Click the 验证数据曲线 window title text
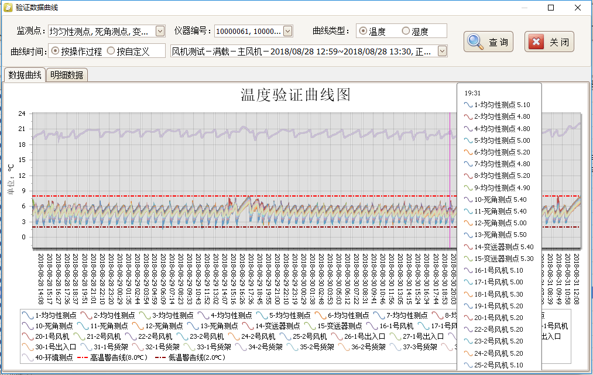 coord(37,8)
